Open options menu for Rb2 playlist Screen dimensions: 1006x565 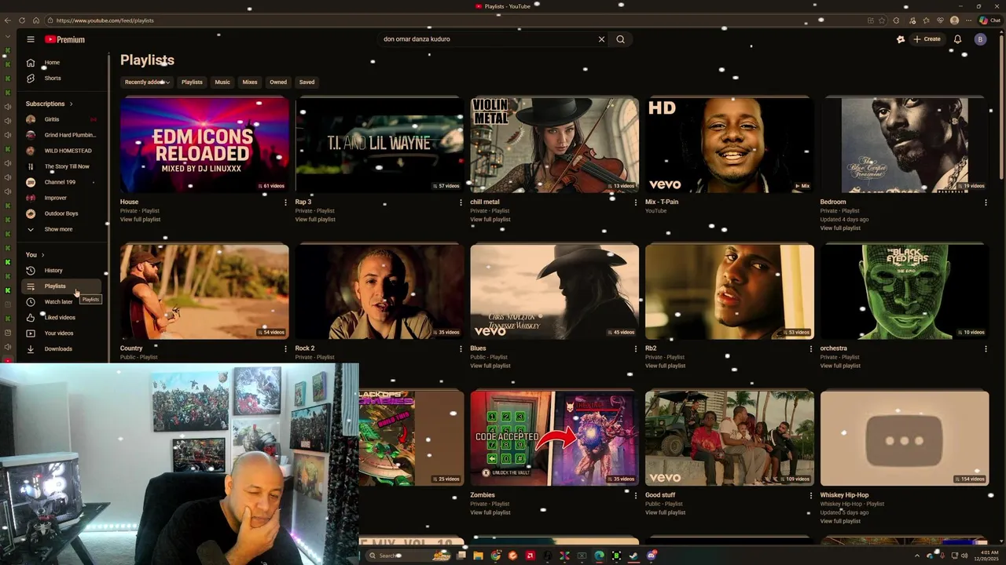pyautogui.click(x=811, y=349)
